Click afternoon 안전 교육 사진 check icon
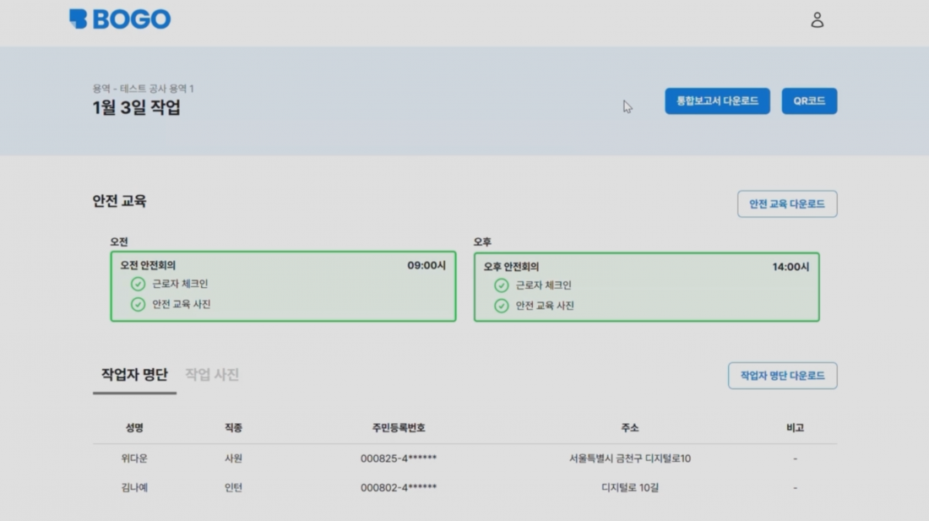The height and width of the screenshot is (521, 929). (502, 306)
